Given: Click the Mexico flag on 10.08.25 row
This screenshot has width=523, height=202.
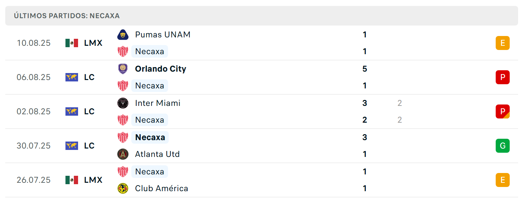Looking at the screenshot, I should point(72,43).
